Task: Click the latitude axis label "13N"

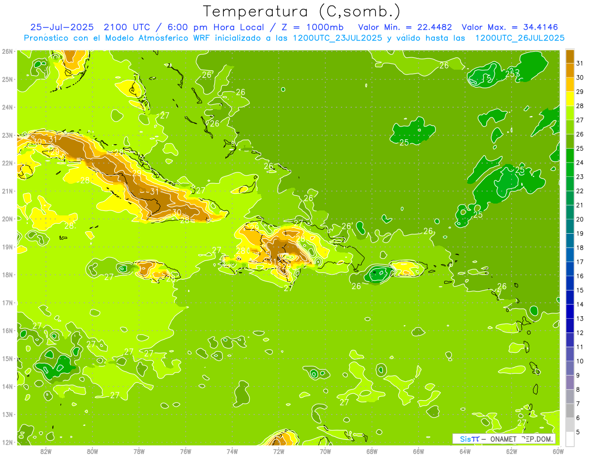Action: 7,414
